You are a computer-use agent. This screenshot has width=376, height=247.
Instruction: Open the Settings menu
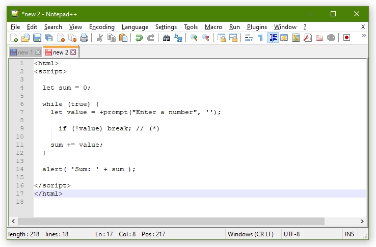(166, 27)
